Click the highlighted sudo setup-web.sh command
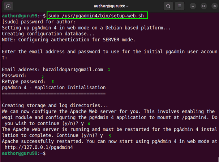Image resolution: width=219 pixels, height=162 pixels. pyautogui.click(x=98, y=16)
